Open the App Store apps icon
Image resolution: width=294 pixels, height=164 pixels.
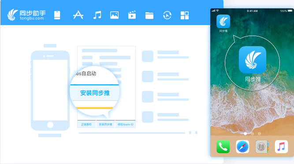[x=78, y=15]
